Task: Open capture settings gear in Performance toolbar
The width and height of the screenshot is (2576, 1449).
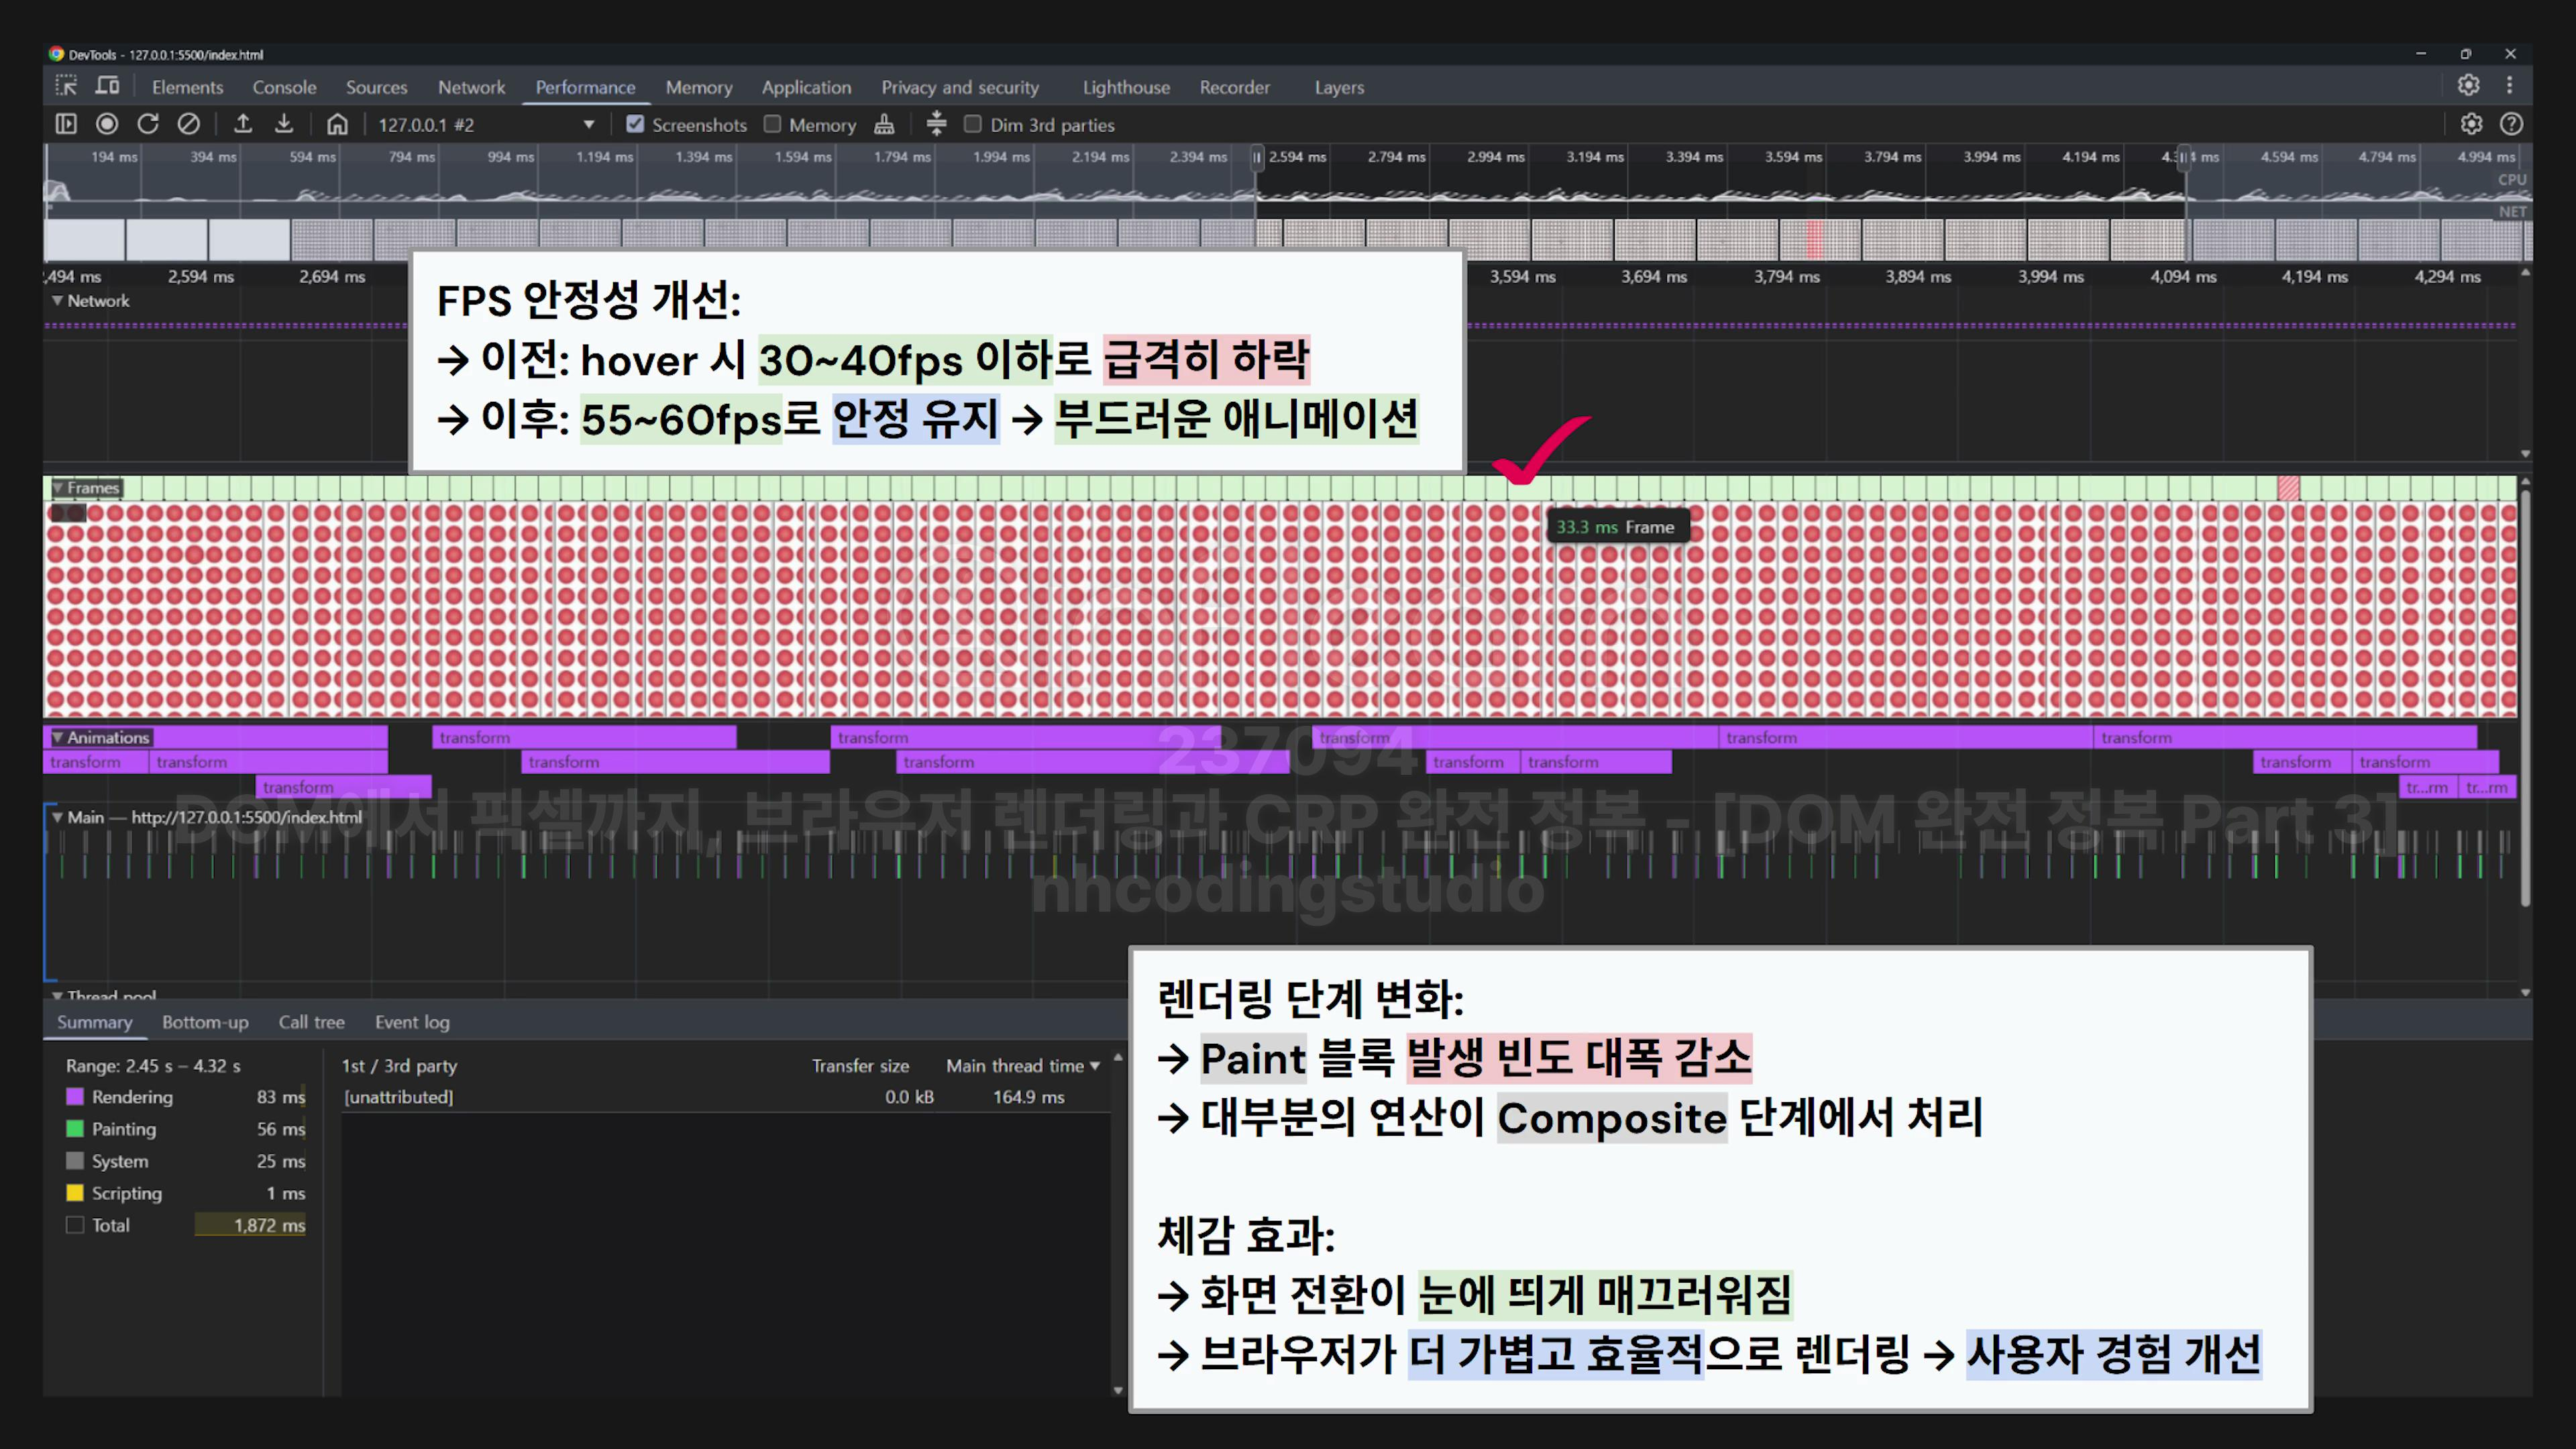Action: [x=2471, y=124]
